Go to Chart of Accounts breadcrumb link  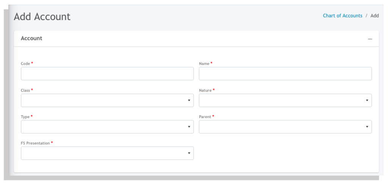pyautogui.click(x=343, y=16)
